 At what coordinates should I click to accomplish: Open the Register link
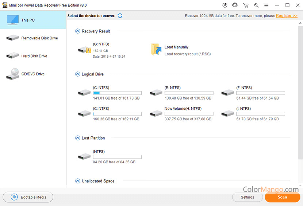[287, 16]
